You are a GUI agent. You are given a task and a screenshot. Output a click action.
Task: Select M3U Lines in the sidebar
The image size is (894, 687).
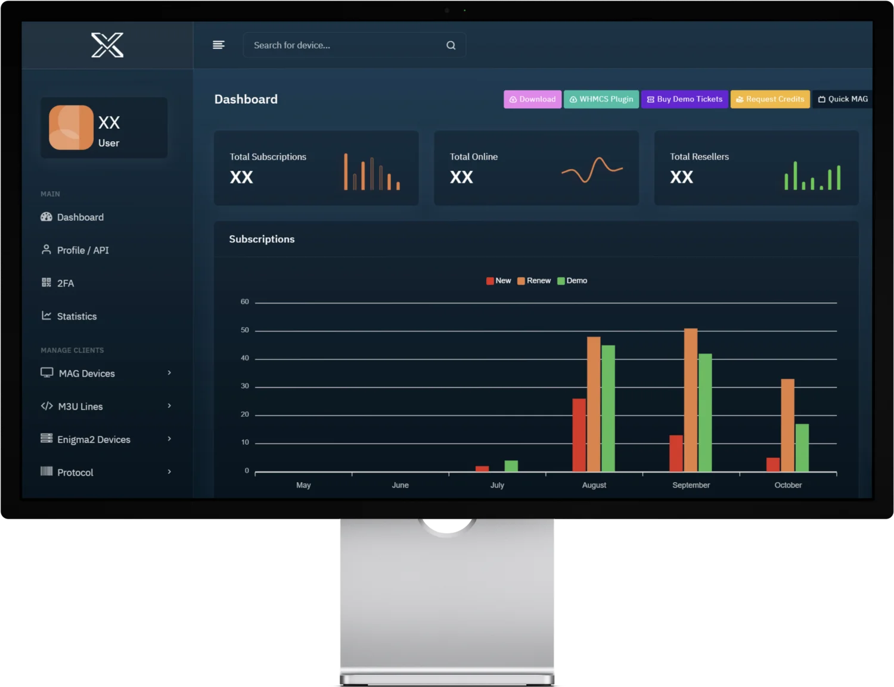pos(79,406)
